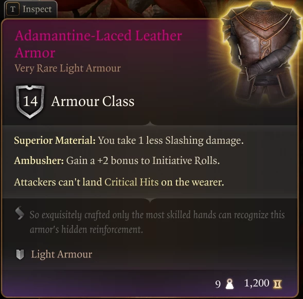Click the weight icon next to 9
This screenshot has width=303, height=299.
(x=229, y=284)
